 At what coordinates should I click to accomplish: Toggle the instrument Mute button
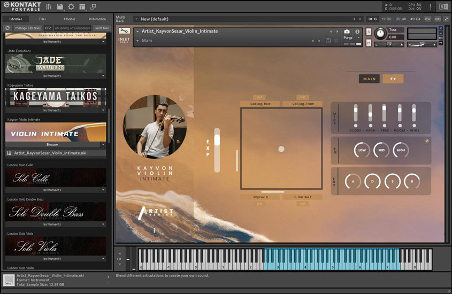coord(369,43)
